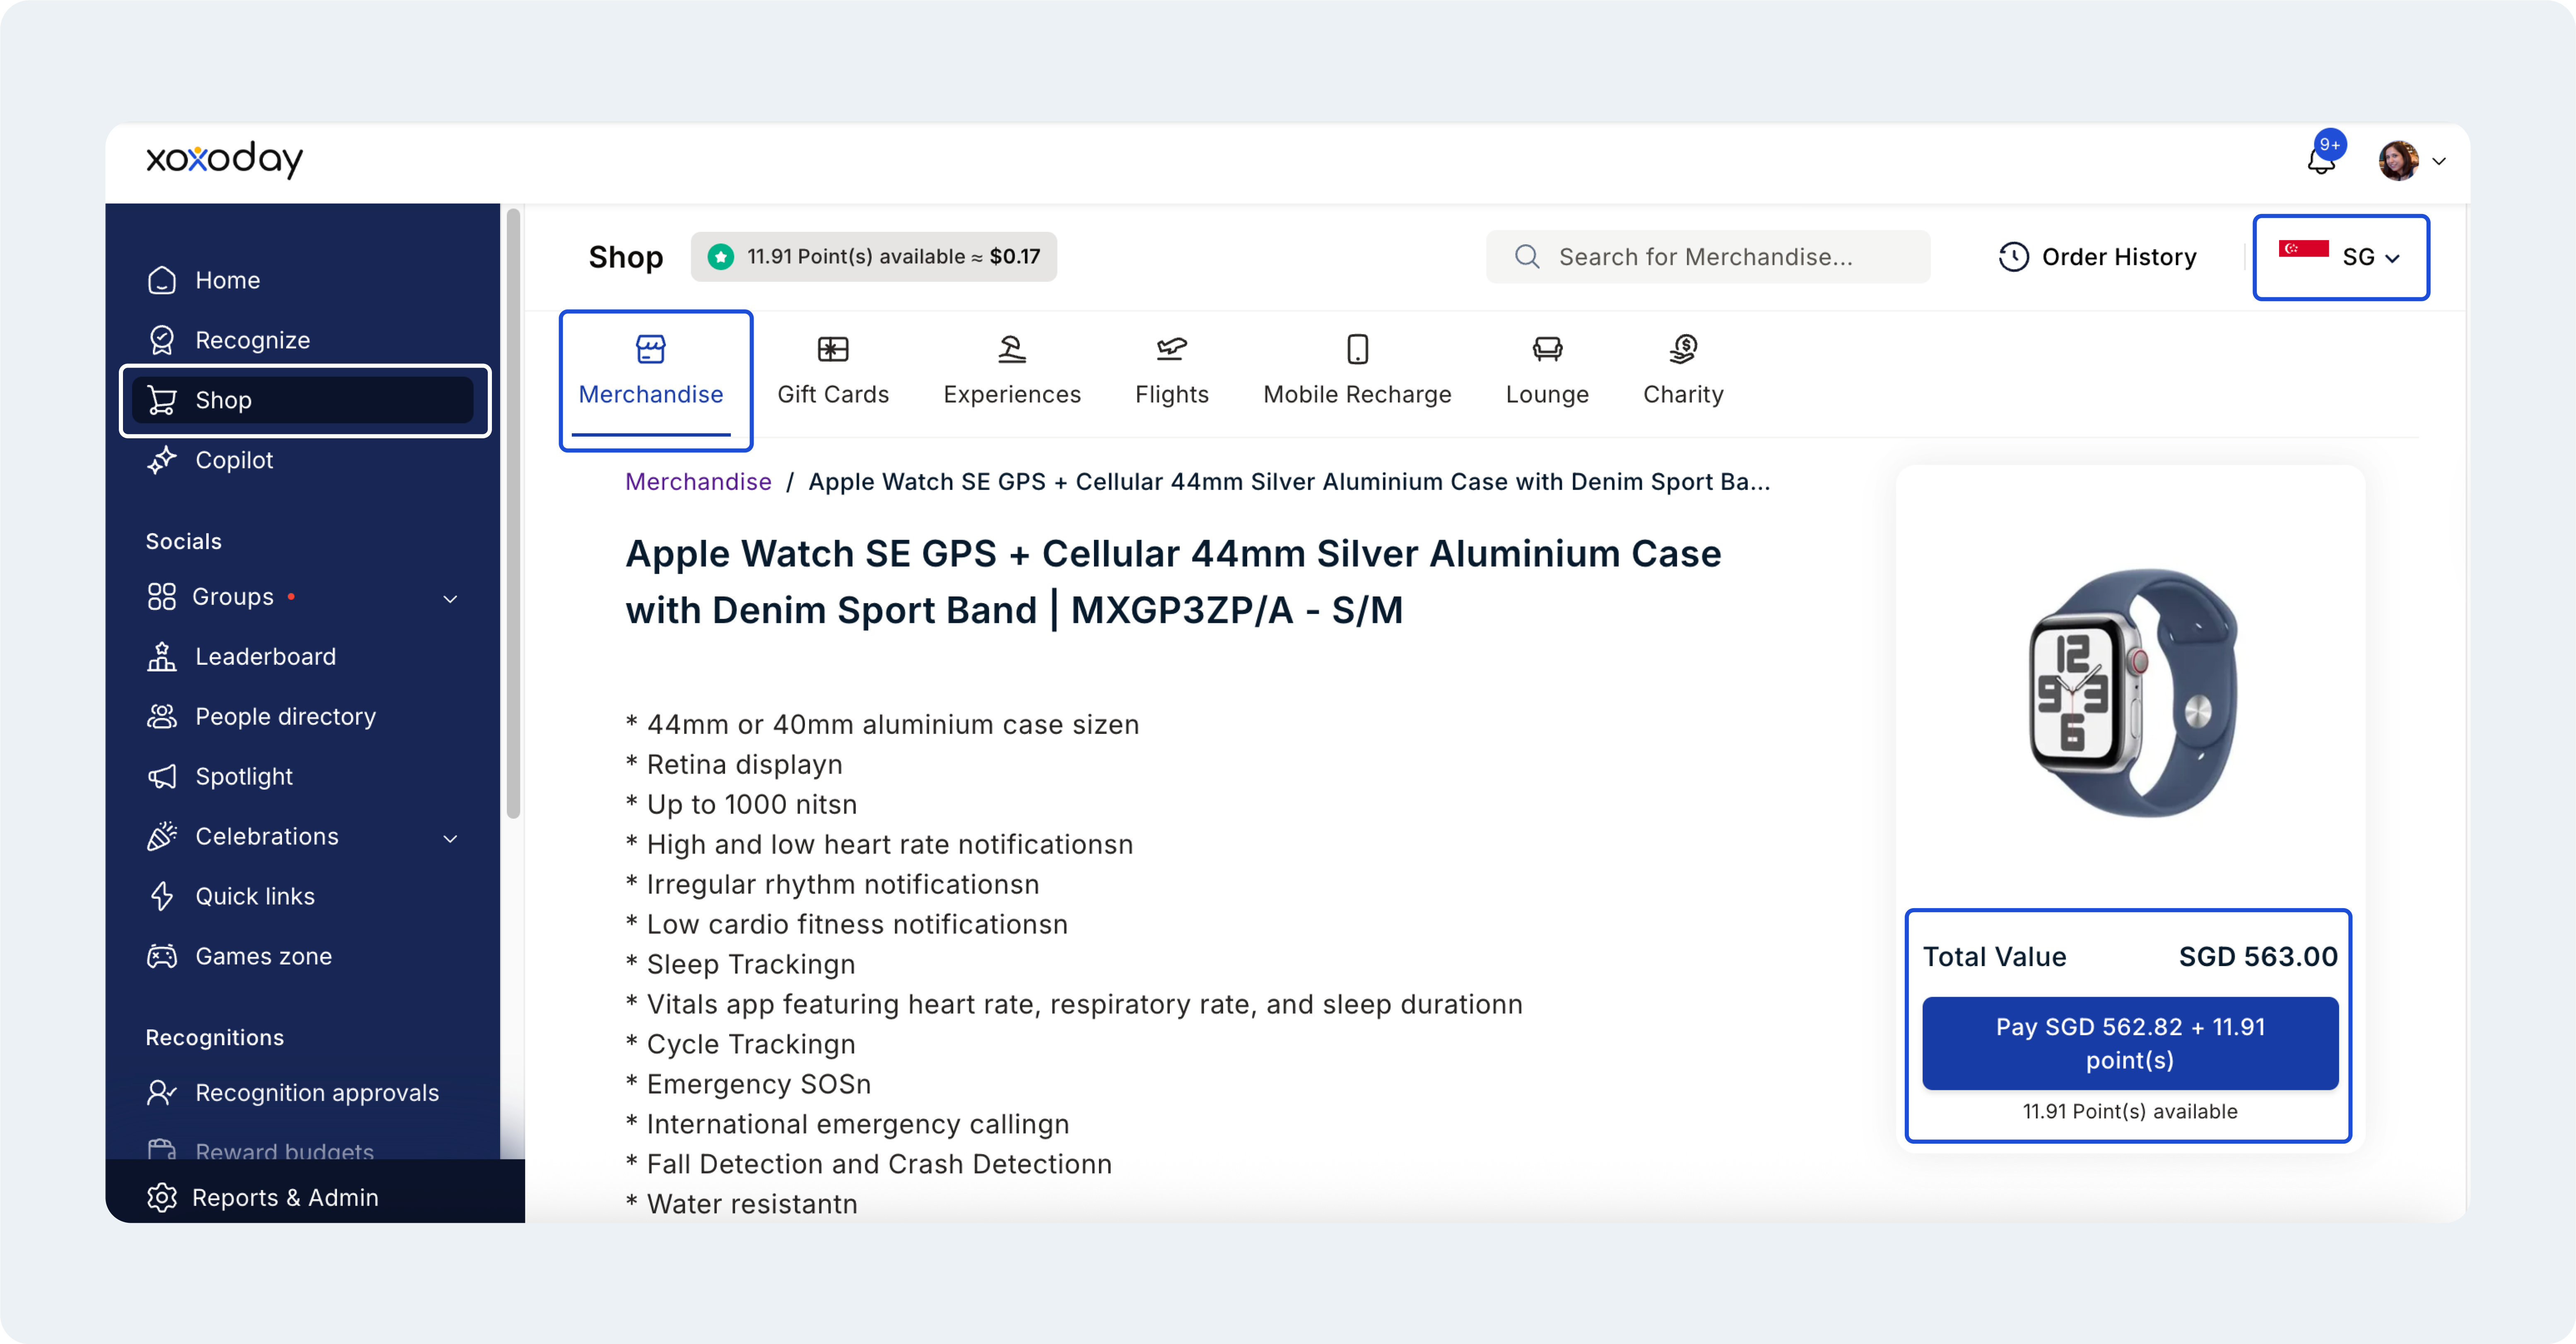Click the Charity hand-coin icon

click(1684, 349)
